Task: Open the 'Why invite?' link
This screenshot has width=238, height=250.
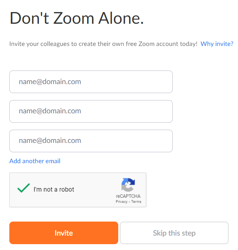Action: [217, 44]
